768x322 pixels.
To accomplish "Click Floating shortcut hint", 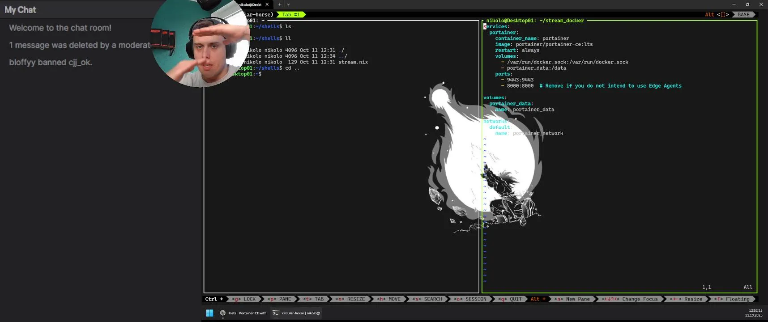I will tap(732, 299).
